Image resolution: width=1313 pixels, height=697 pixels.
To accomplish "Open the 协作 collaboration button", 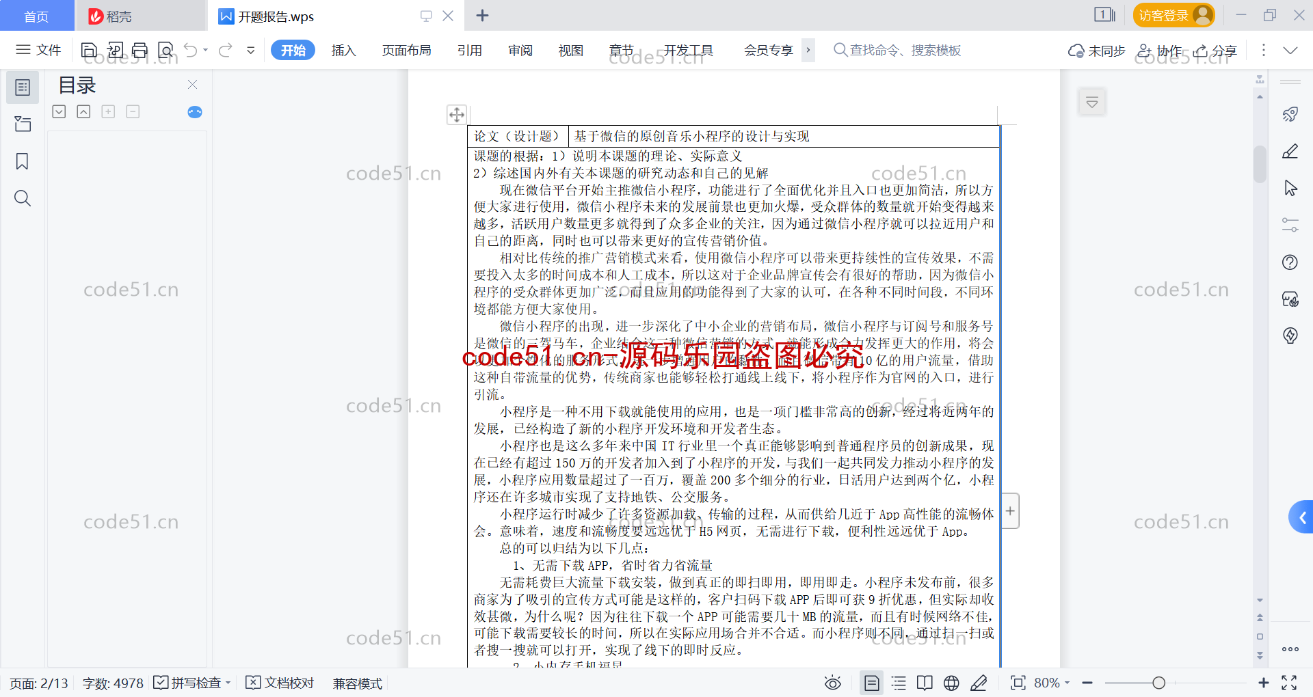I will pos(1159,51).
